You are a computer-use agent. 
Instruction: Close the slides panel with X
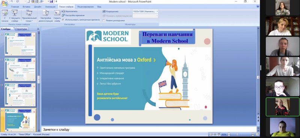(x=38, y=29)
